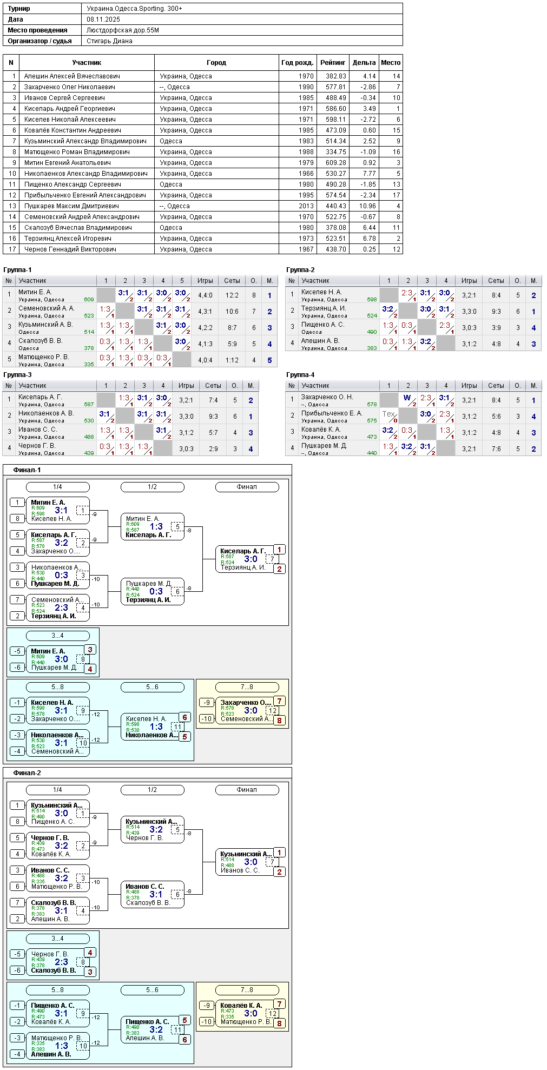Select the Киселарь Андрей Георгиевич table row

click(203, 109)
